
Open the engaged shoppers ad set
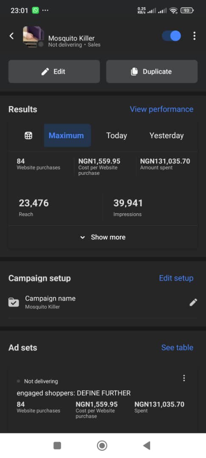click(x=74, y=393)
